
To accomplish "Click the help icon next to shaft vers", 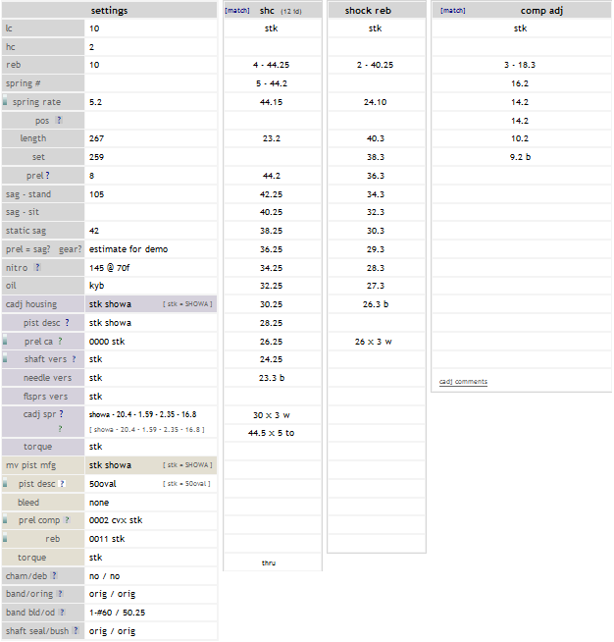I will (72, 360).
